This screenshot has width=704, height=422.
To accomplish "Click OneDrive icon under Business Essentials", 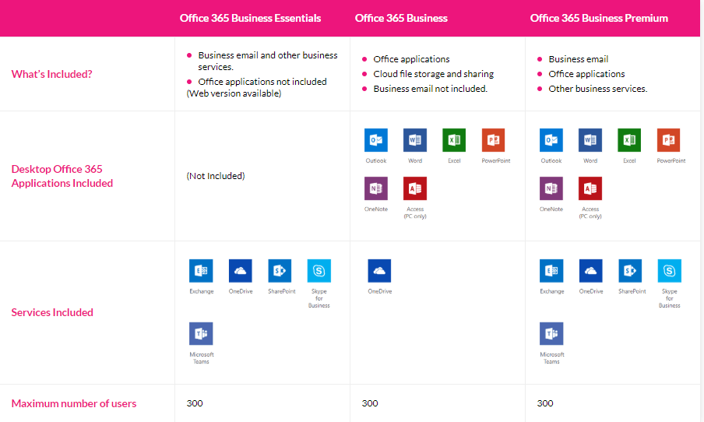I will point(240,271).
